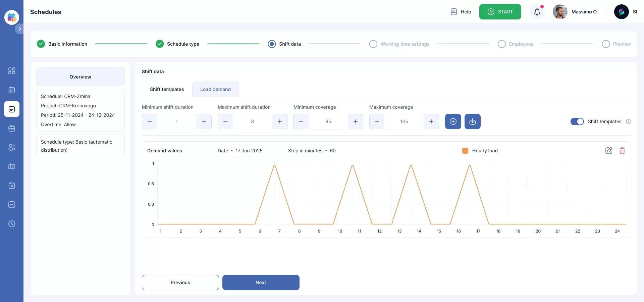644x302 pixels.
Task: Open the Load demand tab
Action: tap(215, 89)
